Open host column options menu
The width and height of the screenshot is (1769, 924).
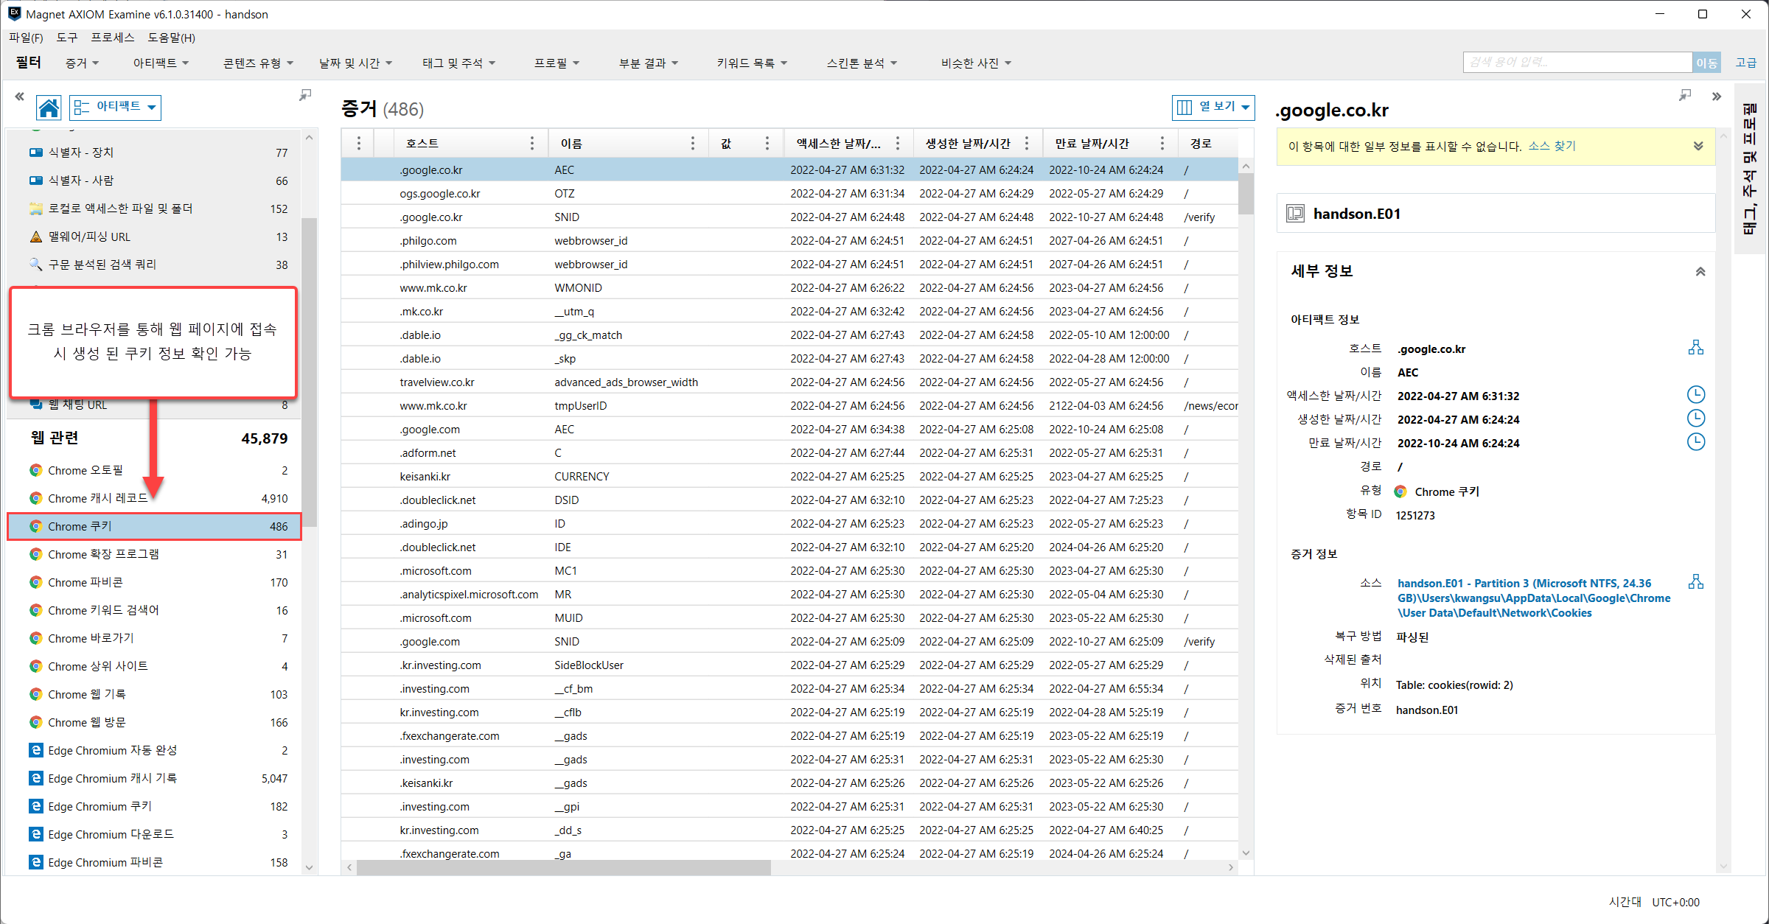pyautogui.click(x=532, y=144)
